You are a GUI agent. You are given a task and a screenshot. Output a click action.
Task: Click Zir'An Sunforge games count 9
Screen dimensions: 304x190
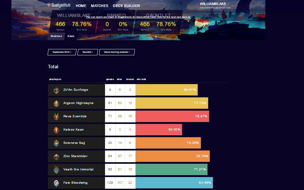click(x=110, y=90)
